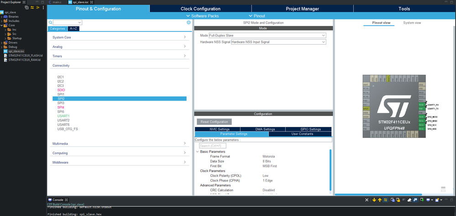
Task: Open the GPIO Settings tab
Action: click(308, 129)
